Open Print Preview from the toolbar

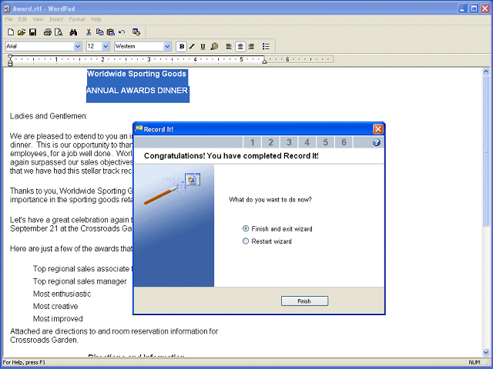coord(59,32)
